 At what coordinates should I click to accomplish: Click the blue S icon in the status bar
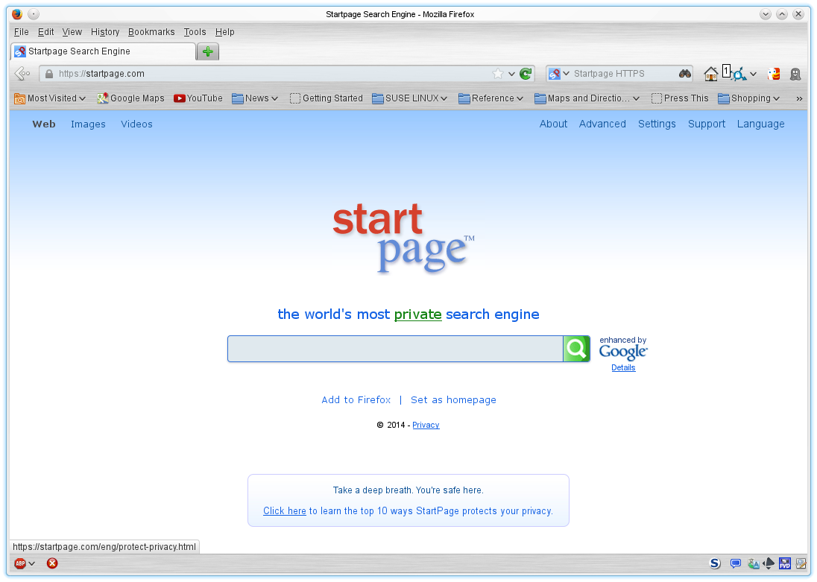715,563
